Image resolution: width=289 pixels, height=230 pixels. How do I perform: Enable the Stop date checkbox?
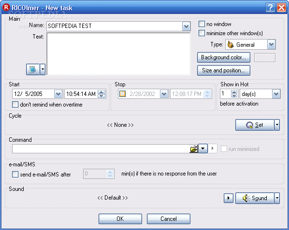click(122, 94)
